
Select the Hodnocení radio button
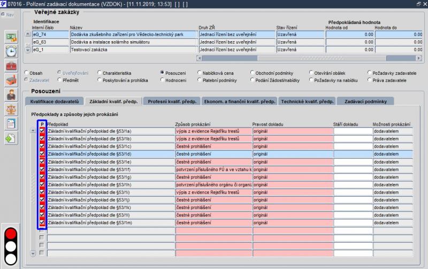(162, 80)
